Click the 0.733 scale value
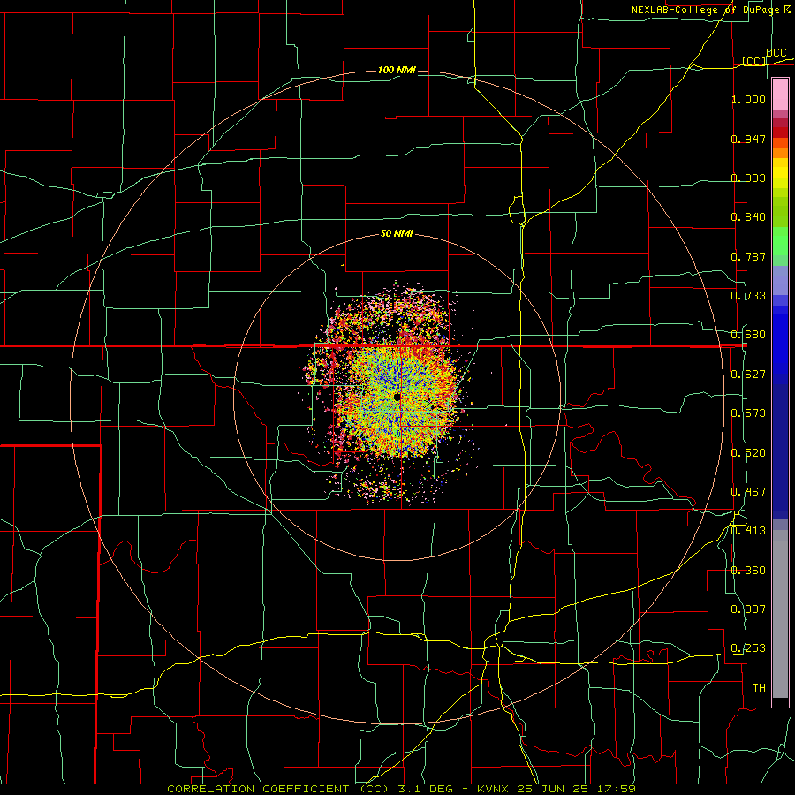795x795 pixels. [x=748, y=296]
